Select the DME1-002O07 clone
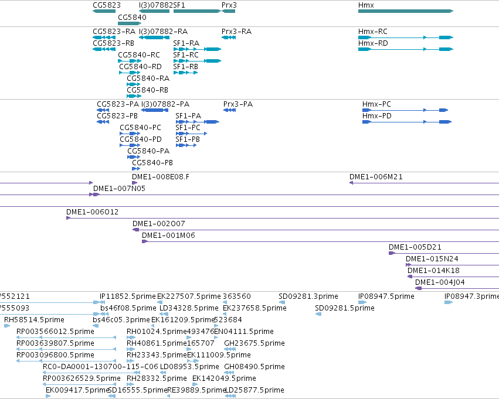The image size is (499, 399). [x=315, y=230]
